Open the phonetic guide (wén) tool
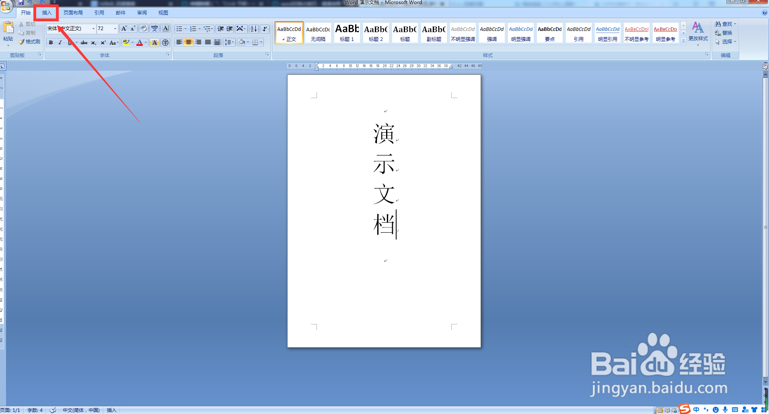Image resolution: width=769 pixels, height=414 pixels. pyautogui.click(x=154, y=29)
